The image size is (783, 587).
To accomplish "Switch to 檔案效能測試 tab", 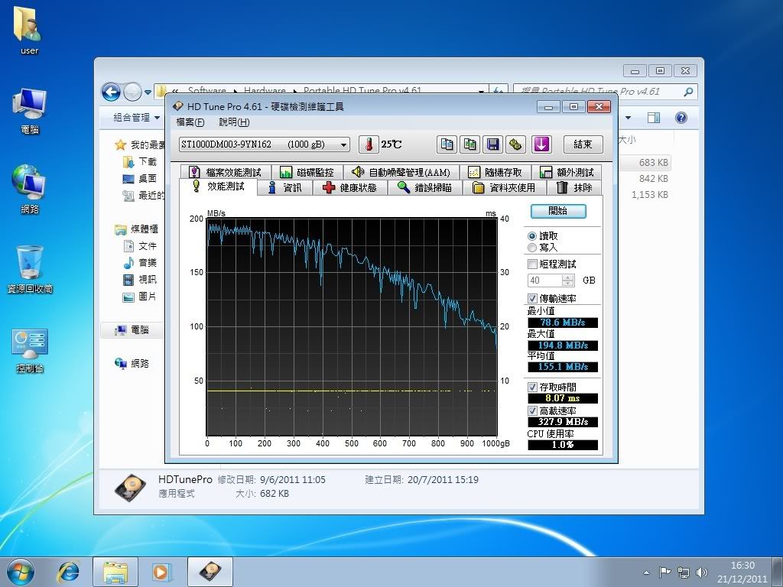I will coord(226,172).
